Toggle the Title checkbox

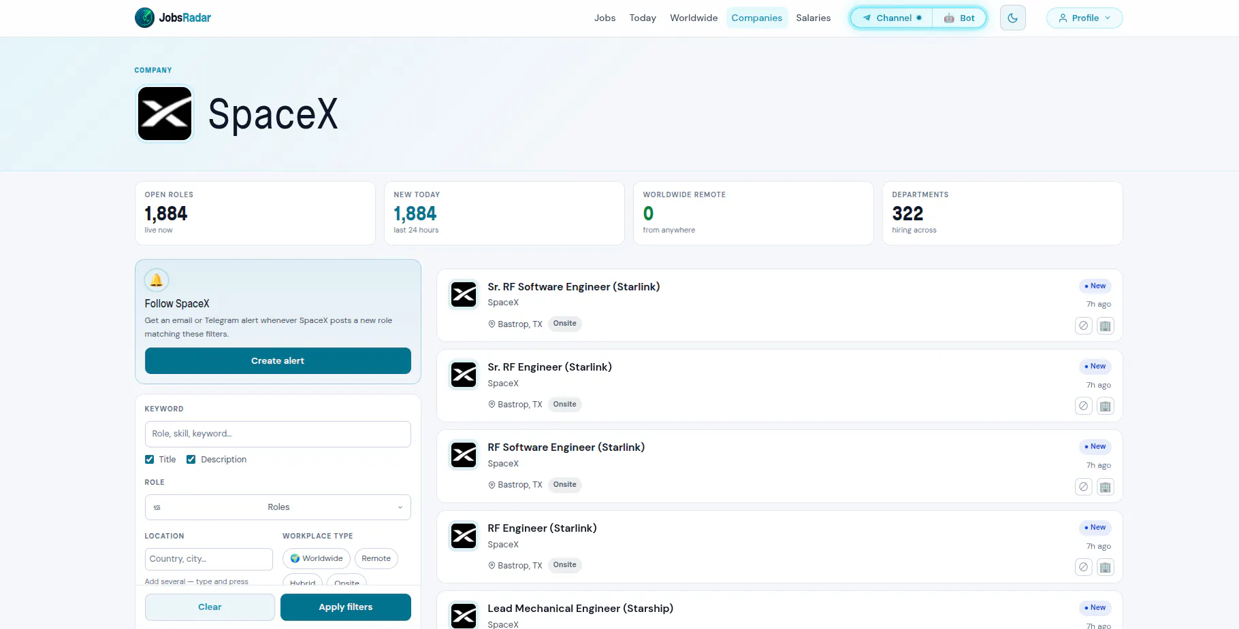click(149, 460)
